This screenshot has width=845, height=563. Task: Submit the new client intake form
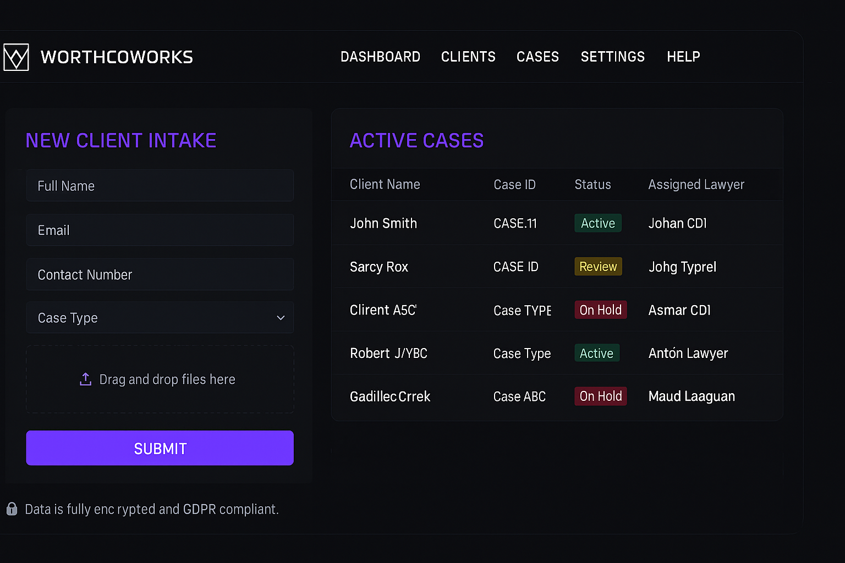(160, 448)
